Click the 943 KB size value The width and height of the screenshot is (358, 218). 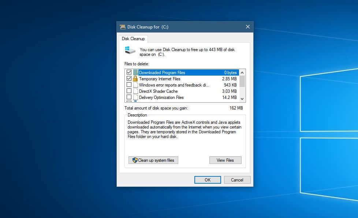tap(230, 85)
